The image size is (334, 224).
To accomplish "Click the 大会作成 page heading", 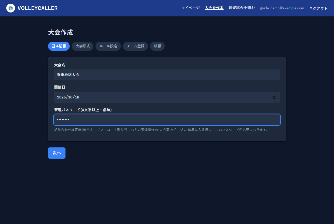I will click(x=61, y=33).
